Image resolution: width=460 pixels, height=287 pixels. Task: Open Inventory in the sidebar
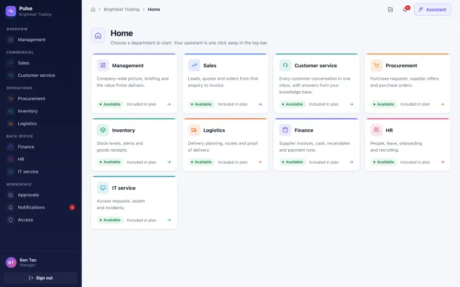(x=41, y=111)
